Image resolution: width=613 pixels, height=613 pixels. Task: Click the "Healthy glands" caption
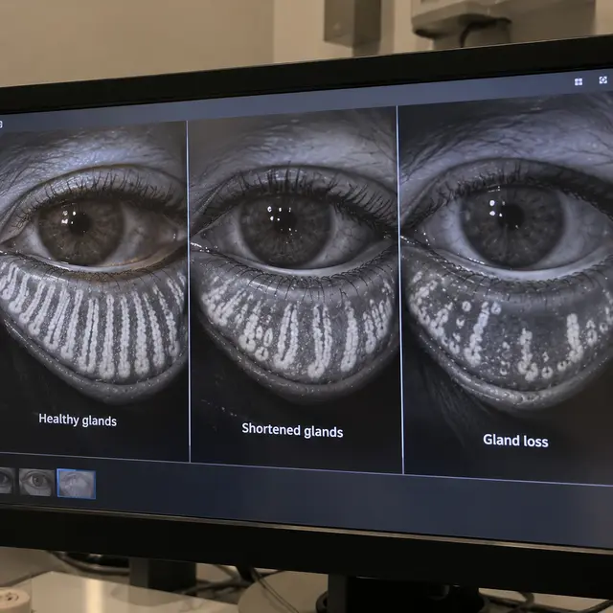78,420
